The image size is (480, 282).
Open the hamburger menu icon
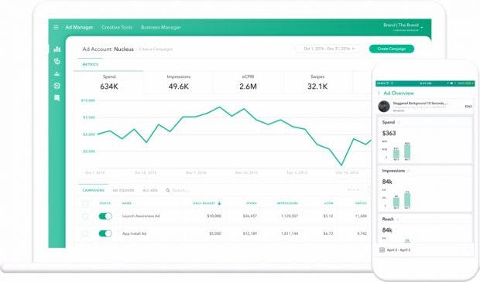pos(56,27)
